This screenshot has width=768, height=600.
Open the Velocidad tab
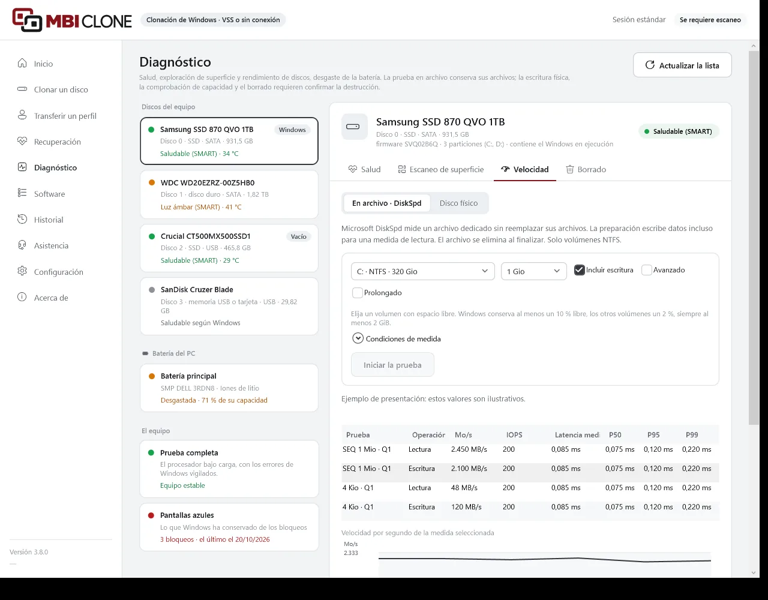pos(525,169)
